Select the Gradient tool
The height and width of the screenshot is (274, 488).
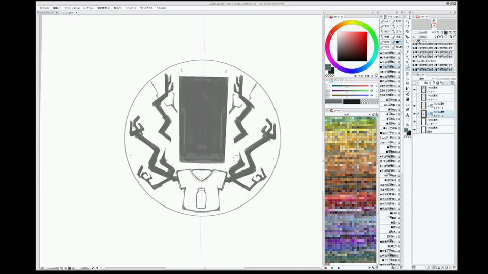click(407, 99)
